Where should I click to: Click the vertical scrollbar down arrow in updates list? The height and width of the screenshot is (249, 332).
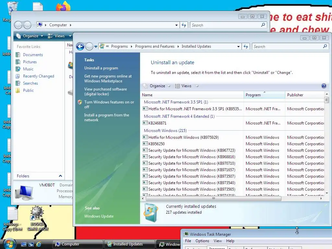tap(327, 193)
